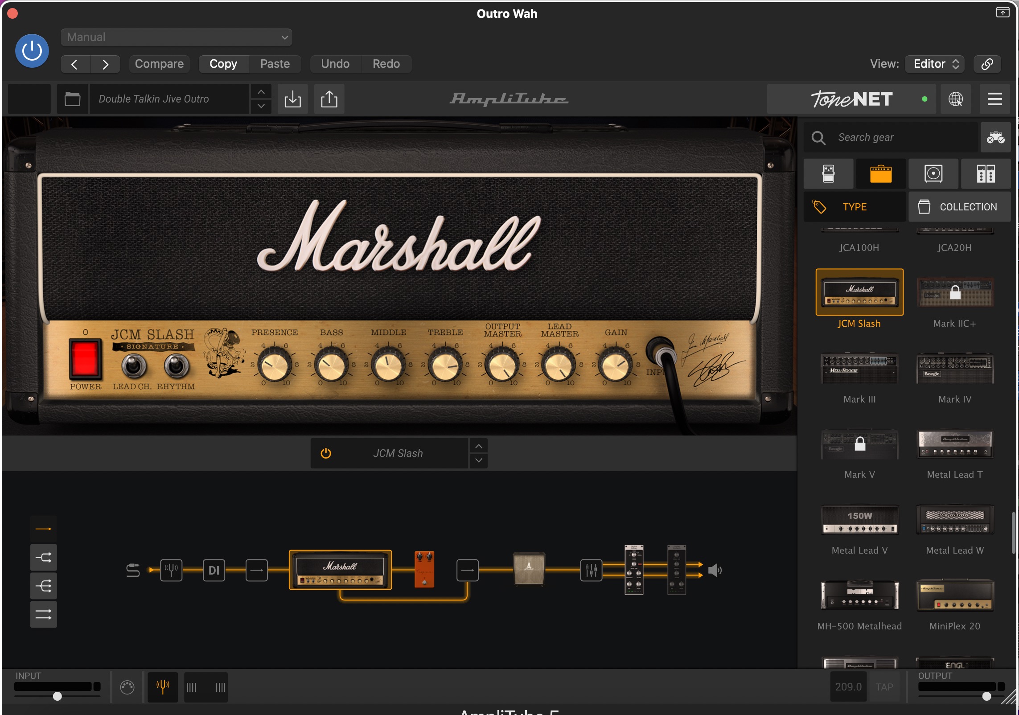Viewport: 1019px width, 715px height.
Task: Click the PRESENCE knob
Action: coord(275,365)
